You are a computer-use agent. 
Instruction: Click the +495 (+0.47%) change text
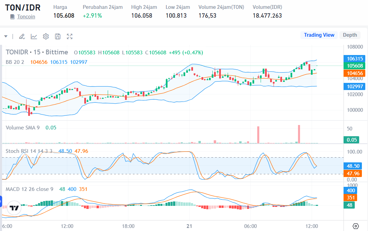point(186,53)
